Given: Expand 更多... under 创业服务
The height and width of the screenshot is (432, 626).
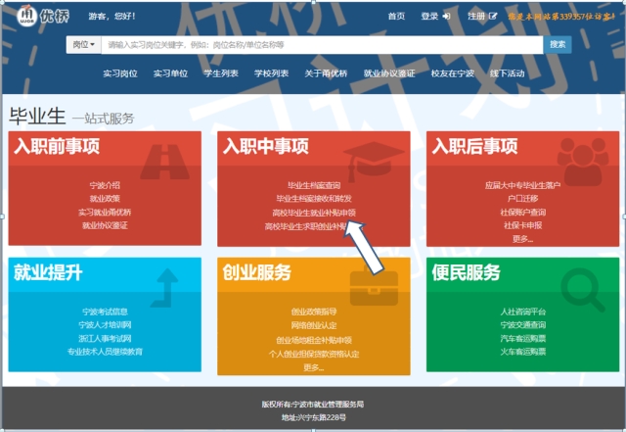Looking at the screenshot, I should point(313,367).
